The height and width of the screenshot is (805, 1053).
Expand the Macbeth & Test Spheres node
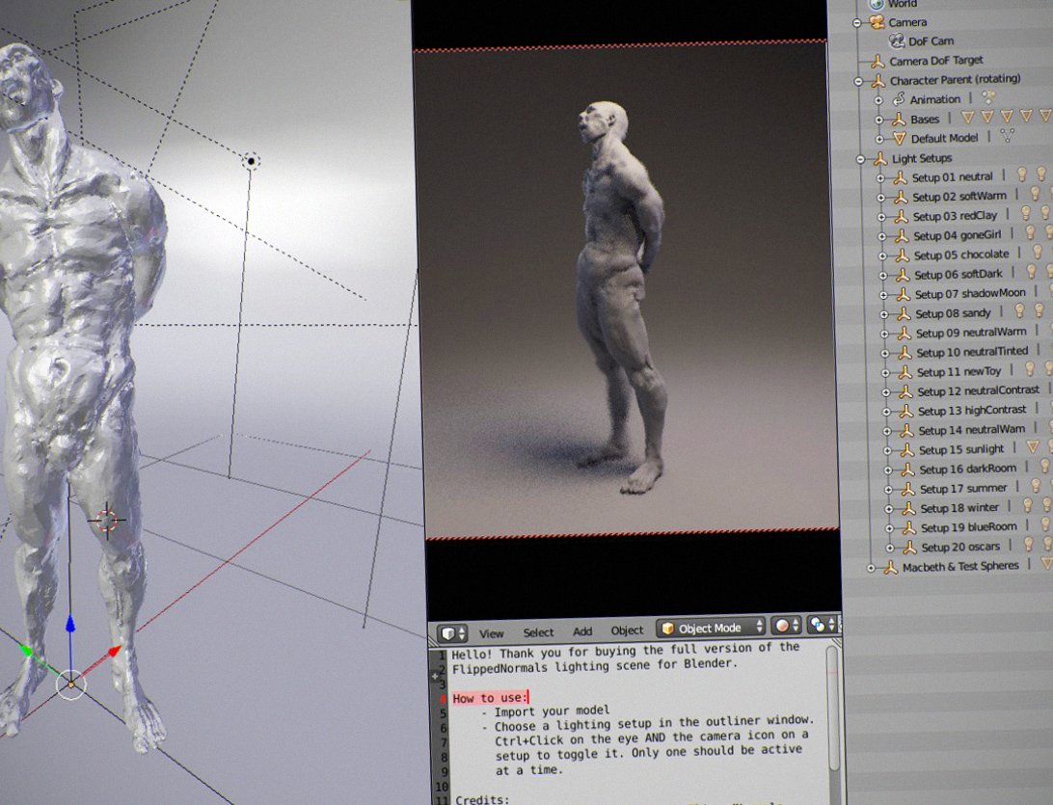tap(871, 568)
